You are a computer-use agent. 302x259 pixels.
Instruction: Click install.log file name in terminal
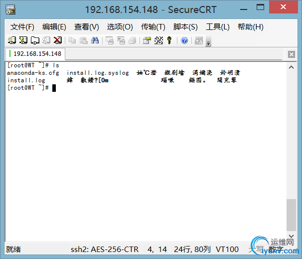(26, 80)
